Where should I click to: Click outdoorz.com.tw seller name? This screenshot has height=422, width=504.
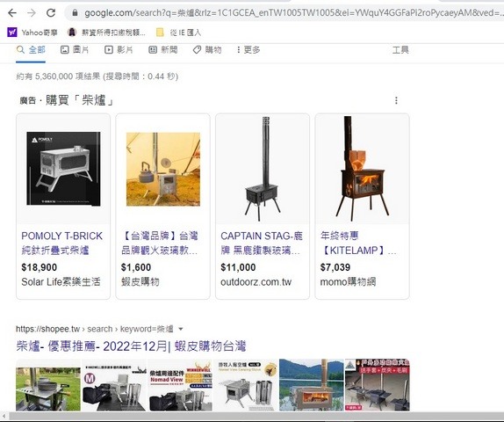point(256,281)
